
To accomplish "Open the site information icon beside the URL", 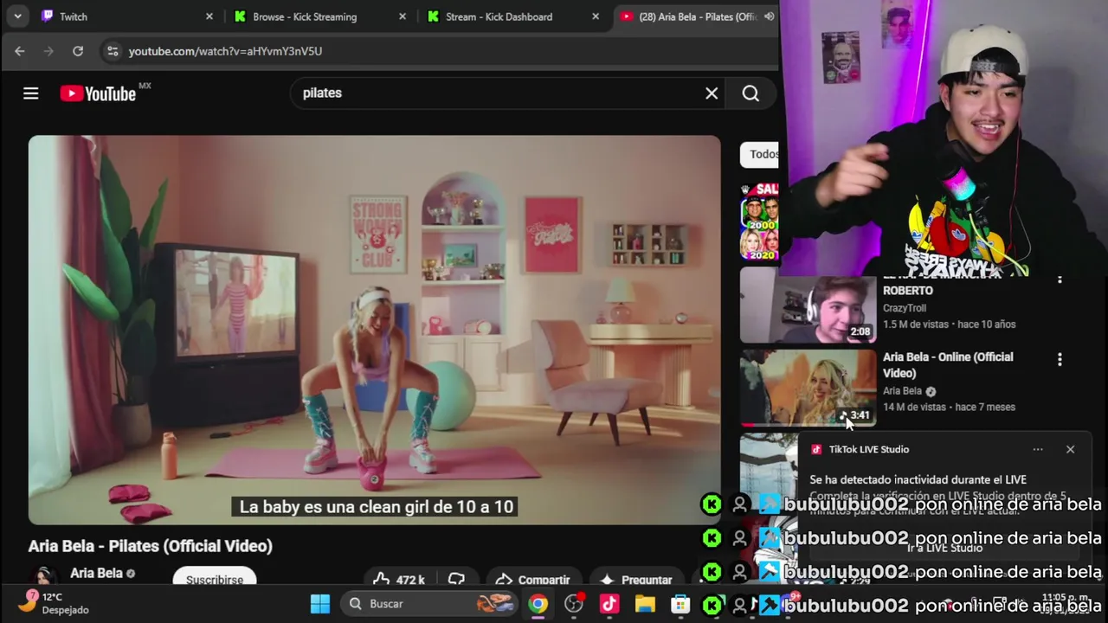I will click(x=113, y=51).
